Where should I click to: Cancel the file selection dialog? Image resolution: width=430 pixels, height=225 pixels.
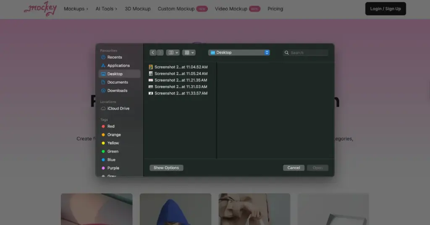click(294, 168)
